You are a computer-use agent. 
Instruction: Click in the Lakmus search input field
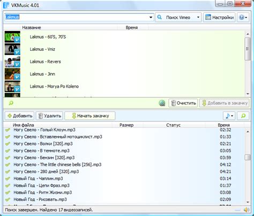pyautogui.click(x=77, y=17)
